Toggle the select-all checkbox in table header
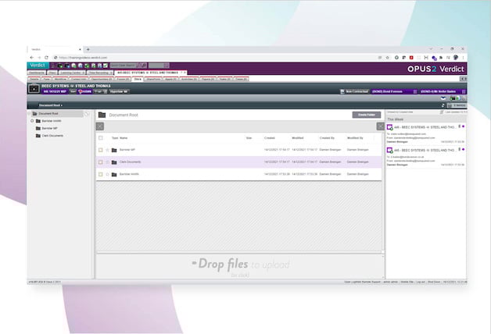Viewport: 491px width, 334px height. tap(100, 137)
